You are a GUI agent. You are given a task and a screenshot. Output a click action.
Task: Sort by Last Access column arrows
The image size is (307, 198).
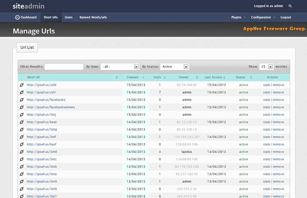pos(224,77)
